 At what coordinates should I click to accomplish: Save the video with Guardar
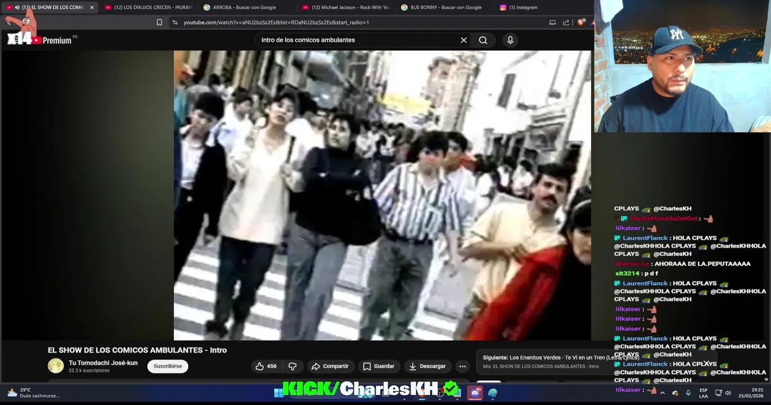click(x=378, y=366)
